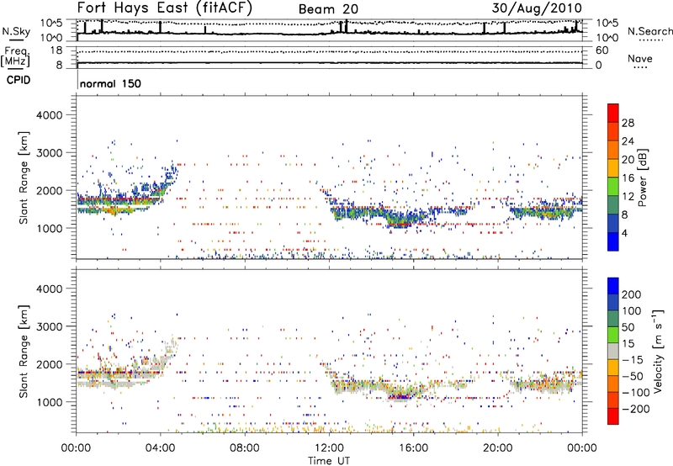Screen dimensions: 673x466
Task: Click the 'N.Sky' legend label
Action: [16, 31]
